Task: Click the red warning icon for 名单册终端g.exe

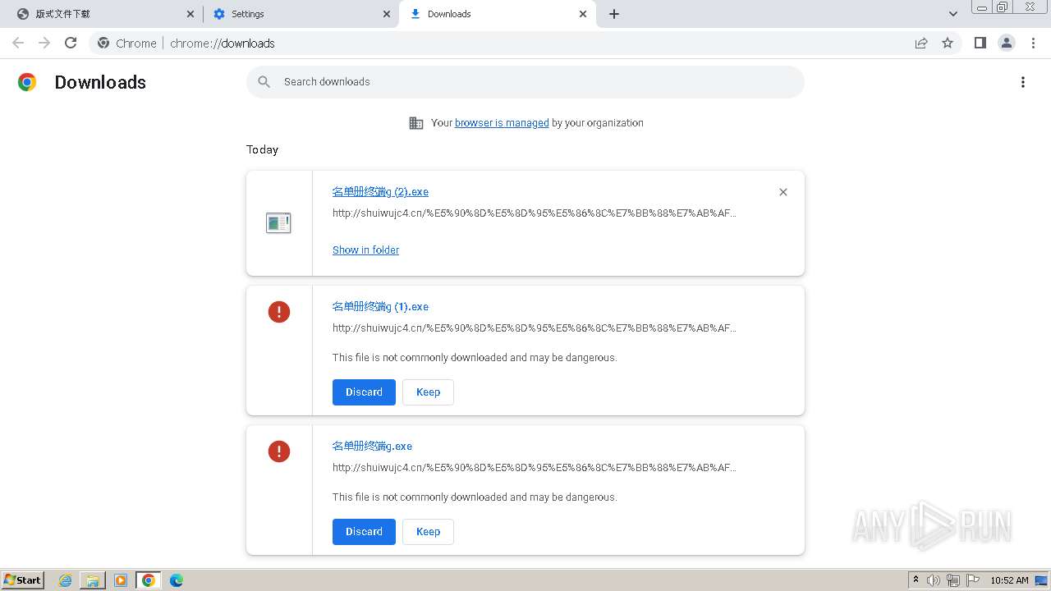Action: coord(279,451)
